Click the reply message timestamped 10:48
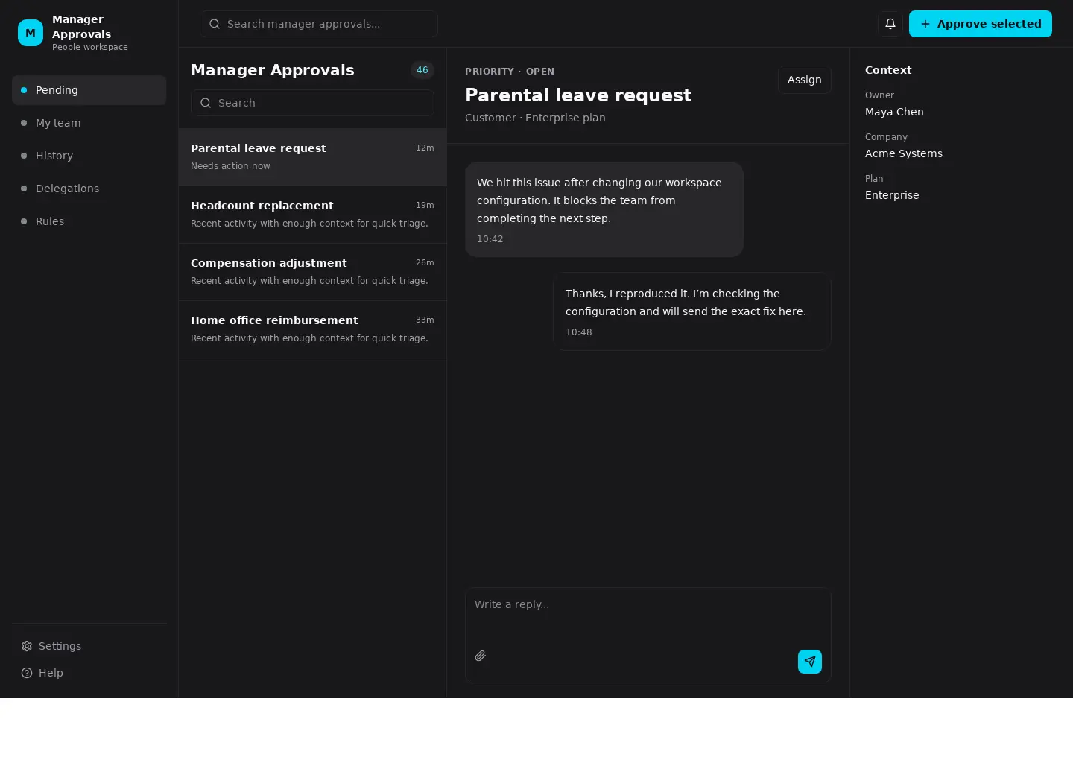The height and width of the screenshot is (763, 1073). 692,311
